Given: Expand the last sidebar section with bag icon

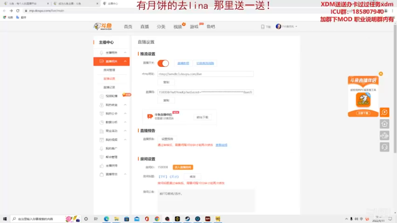Looking at the screenshot, I should (125, 174).
